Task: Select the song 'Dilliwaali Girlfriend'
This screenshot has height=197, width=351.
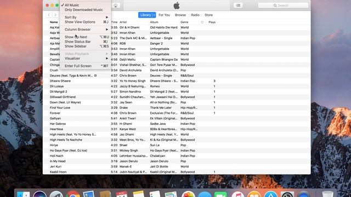Action: click(63, 97)
